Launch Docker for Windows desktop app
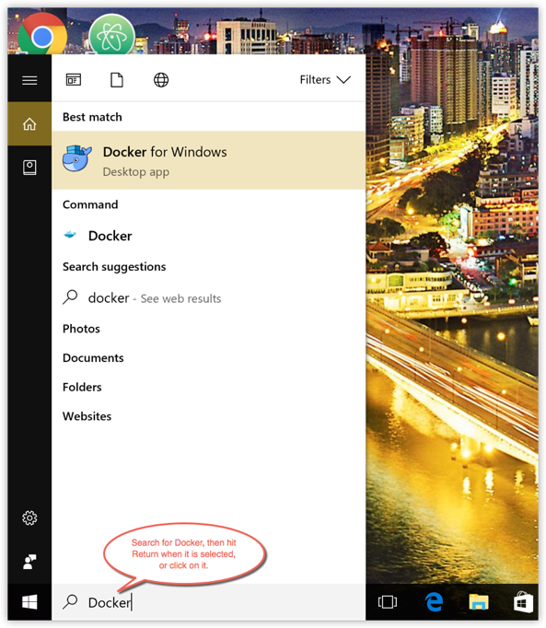The image size is (546, 628). [x=208, y=160]
